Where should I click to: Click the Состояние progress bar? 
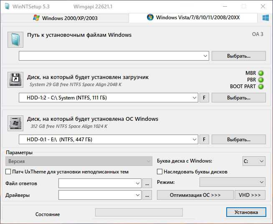[x=139, y=212]
